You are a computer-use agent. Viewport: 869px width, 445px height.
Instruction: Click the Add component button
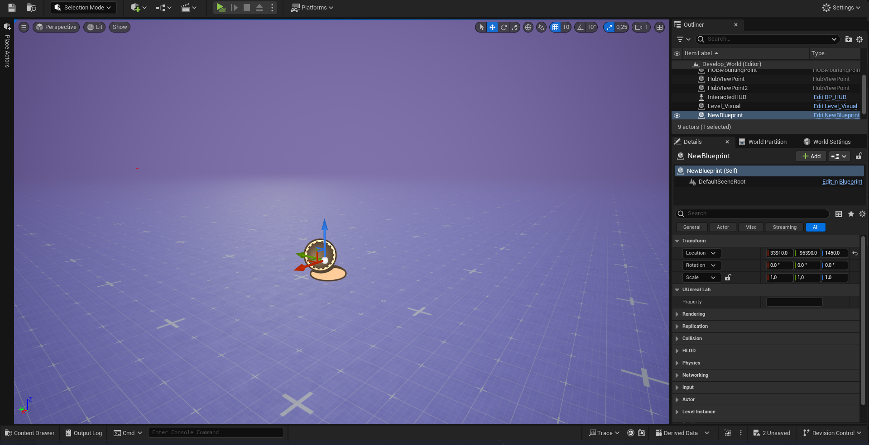[811, 156]
